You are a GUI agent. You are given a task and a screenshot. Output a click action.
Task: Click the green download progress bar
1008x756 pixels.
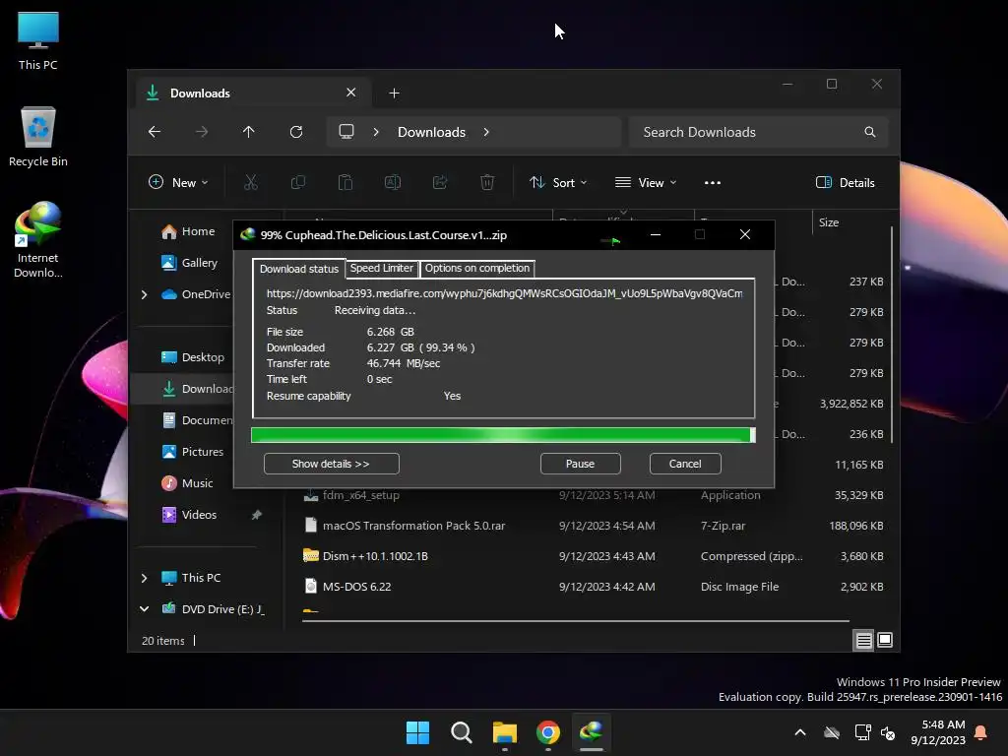point(503,435)
